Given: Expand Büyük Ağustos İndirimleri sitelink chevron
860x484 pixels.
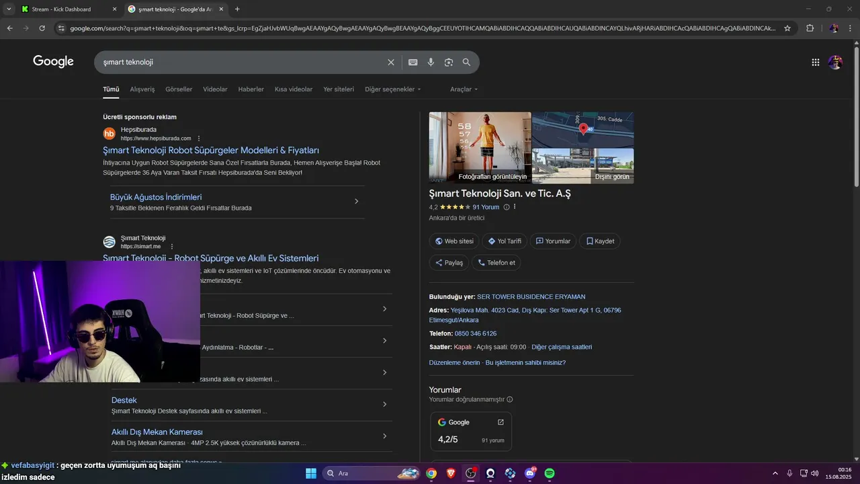Looking at the screenshot, I should pos(356,201).
